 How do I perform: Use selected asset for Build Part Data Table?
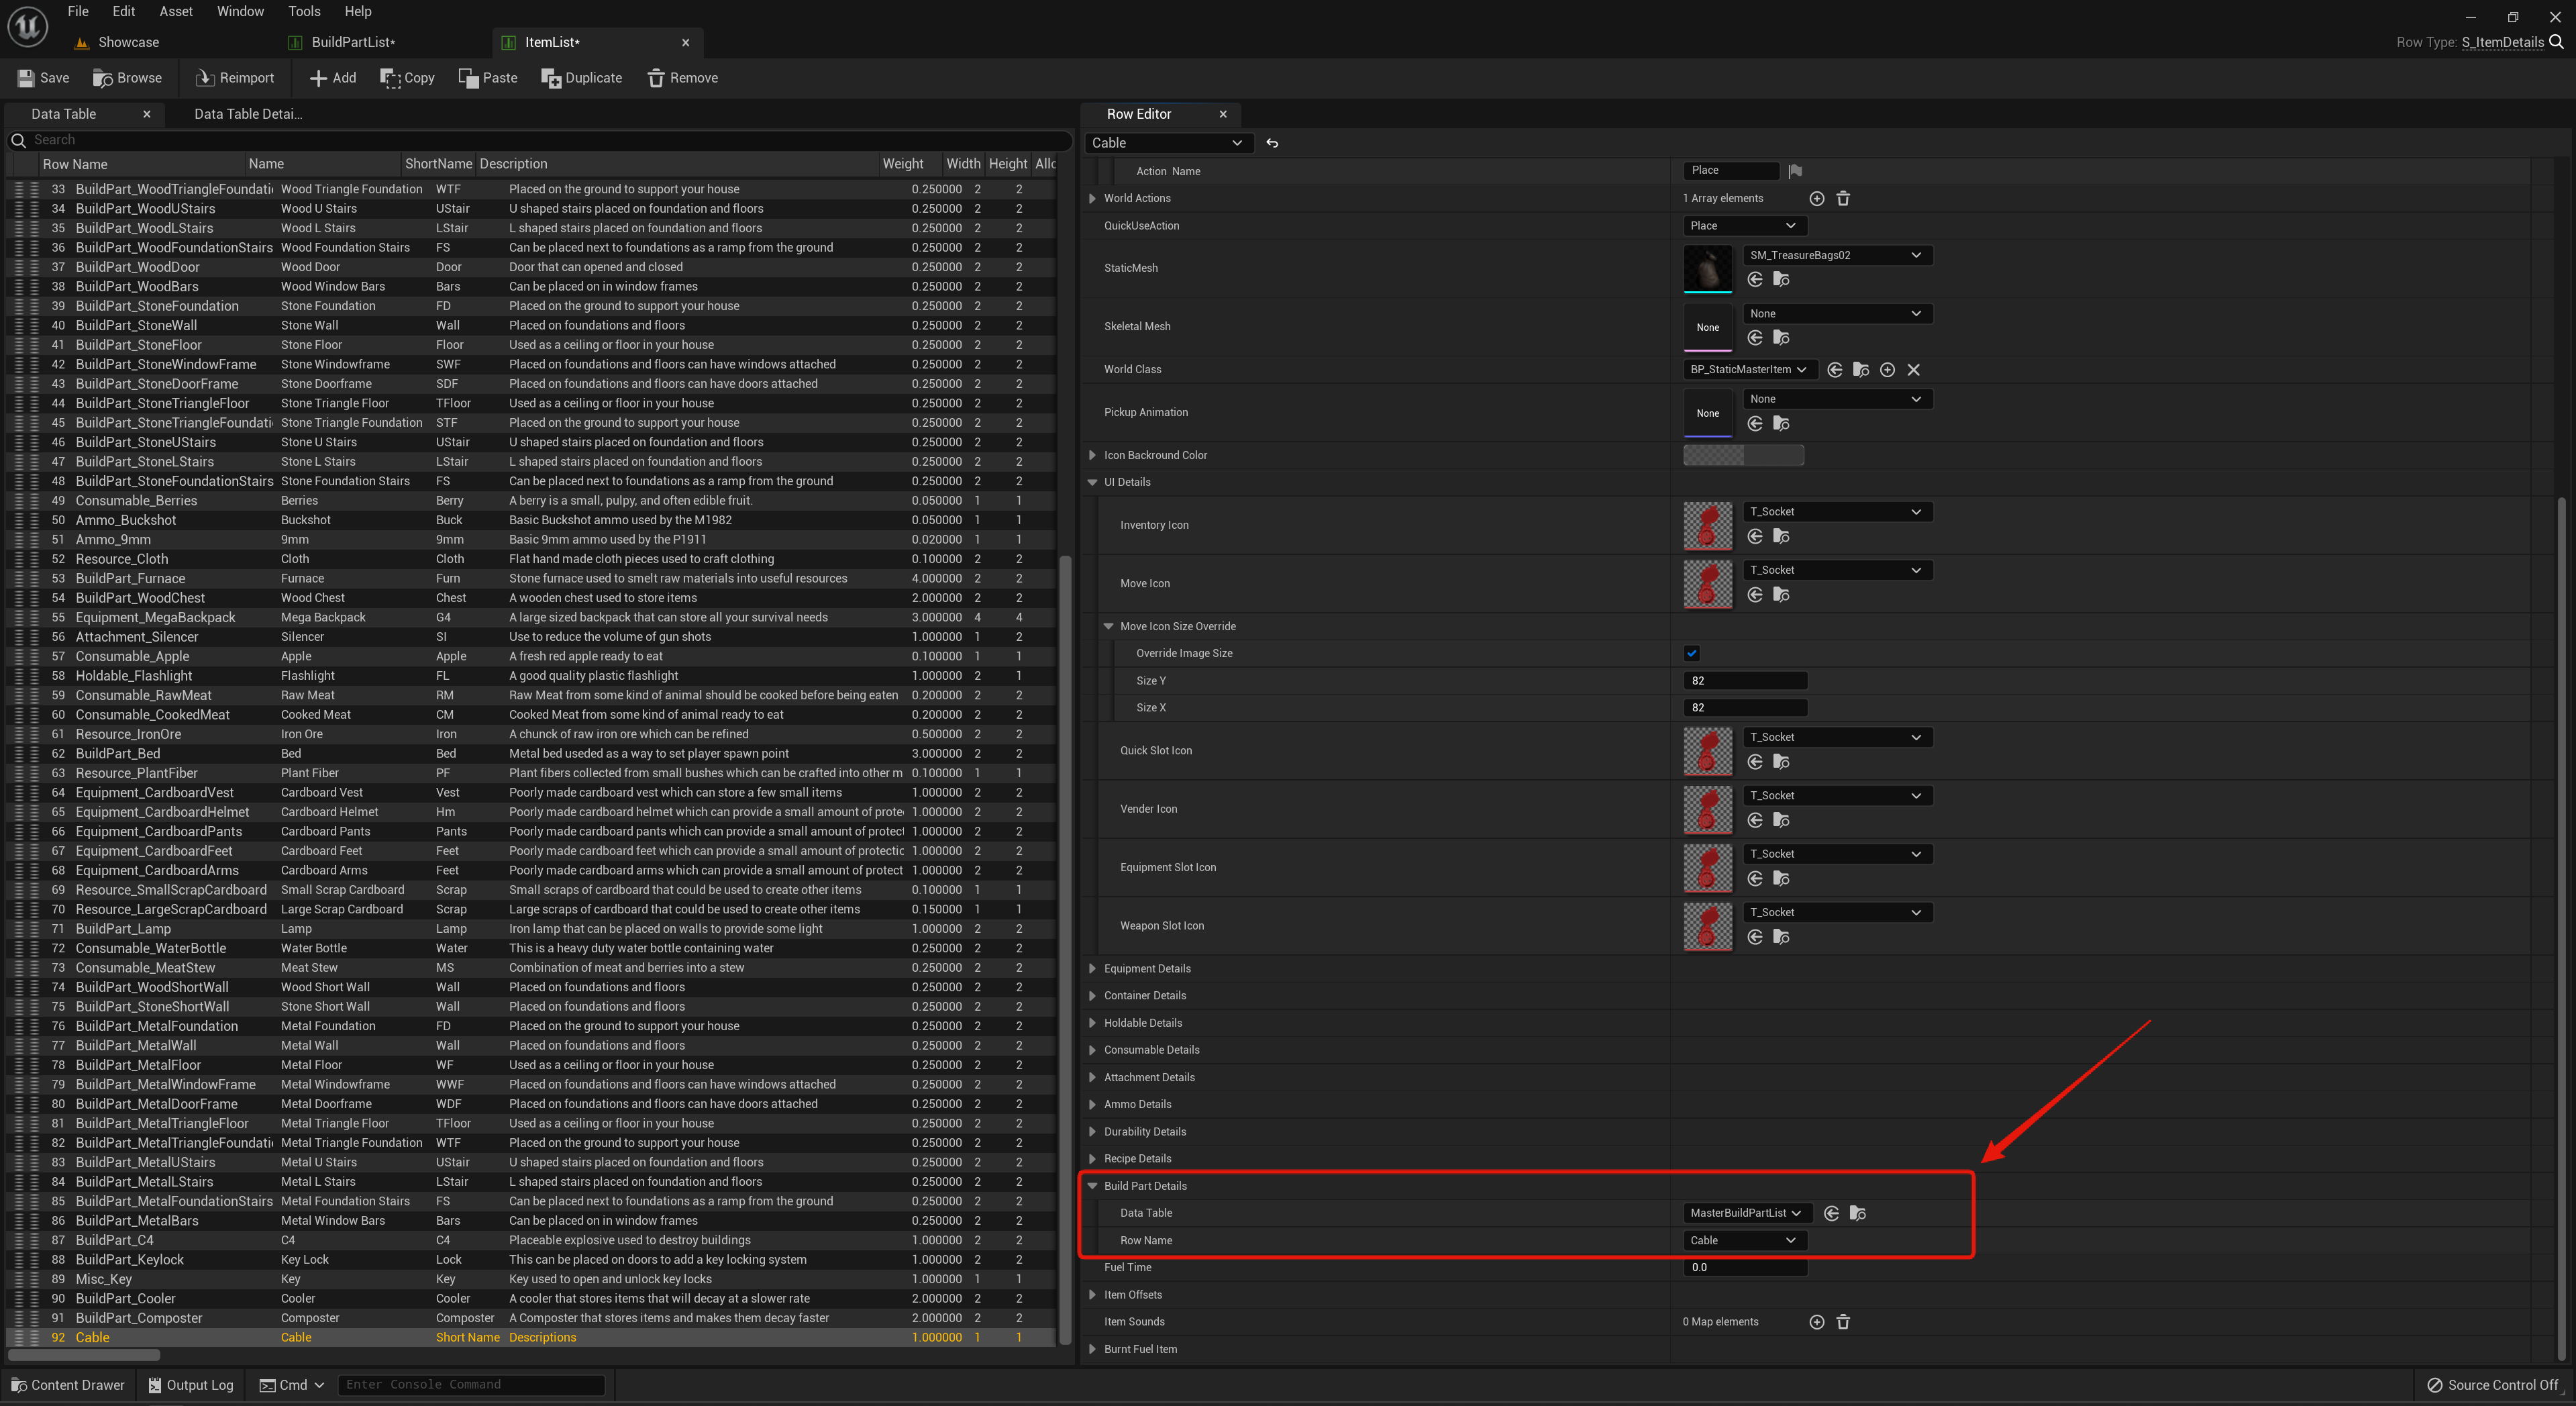pos(1831,1213)
